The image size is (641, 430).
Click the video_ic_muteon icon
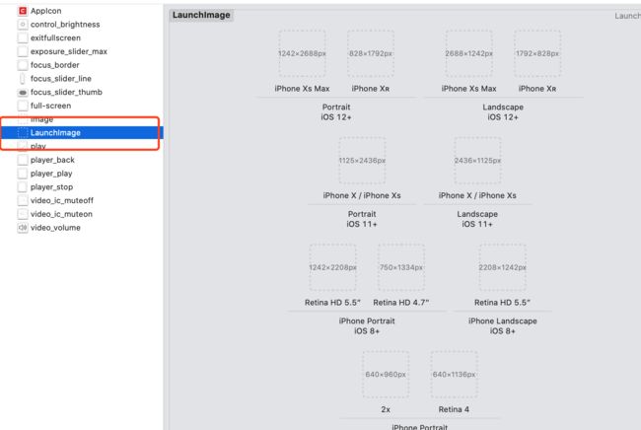pos(23,214)
